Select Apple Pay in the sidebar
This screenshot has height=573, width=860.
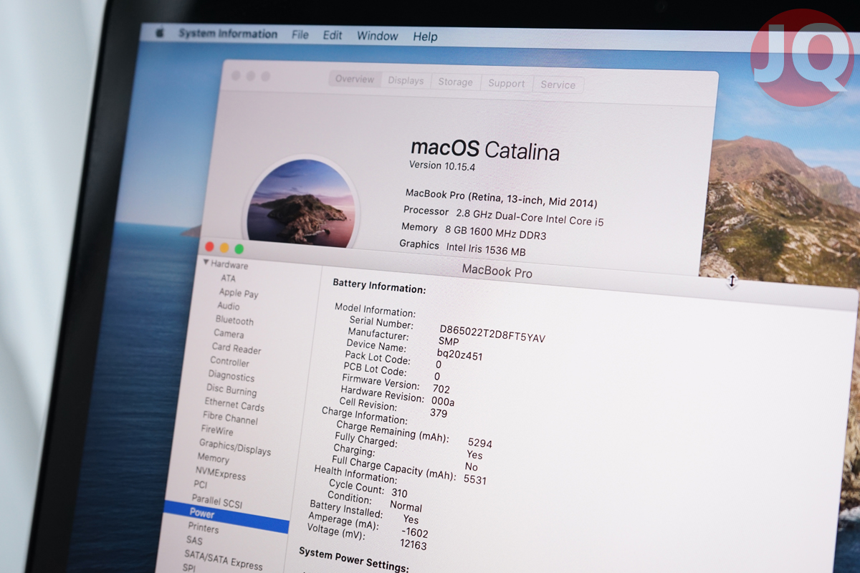point(239,293)
